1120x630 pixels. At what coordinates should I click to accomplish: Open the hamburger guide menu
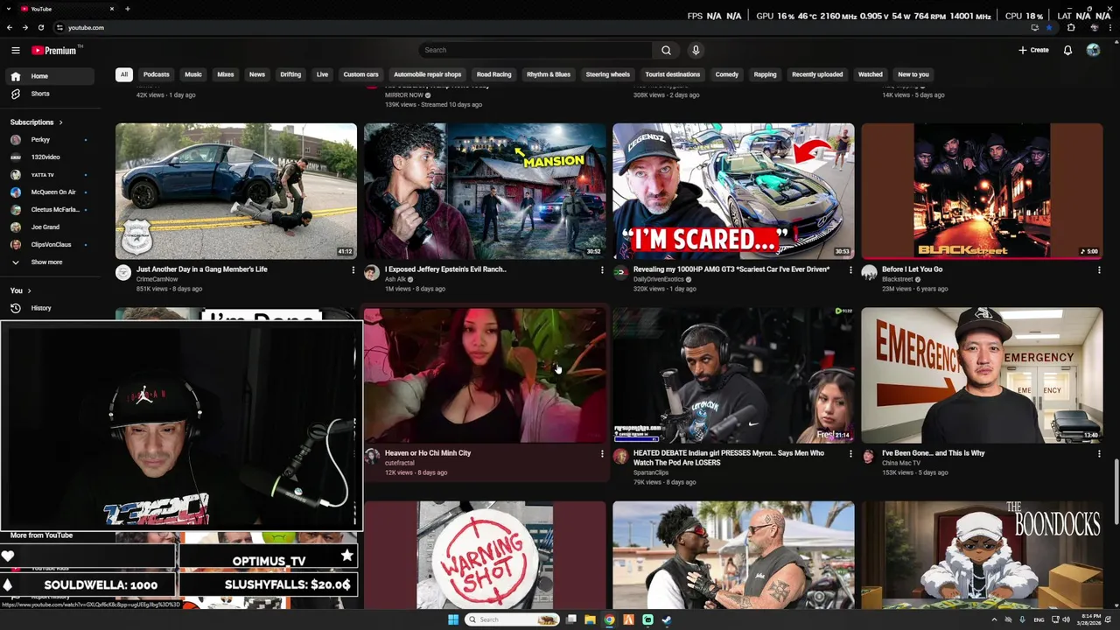[x=15, y=50]
